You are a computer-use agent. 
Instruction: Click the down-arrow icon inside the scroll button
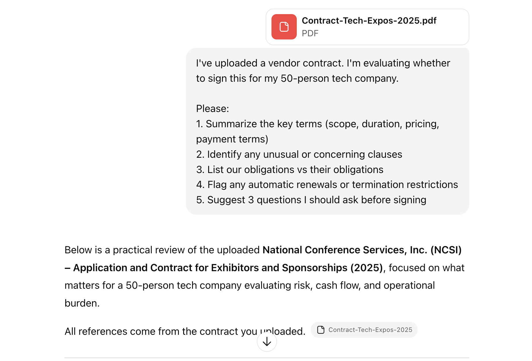tap(266, 342)
